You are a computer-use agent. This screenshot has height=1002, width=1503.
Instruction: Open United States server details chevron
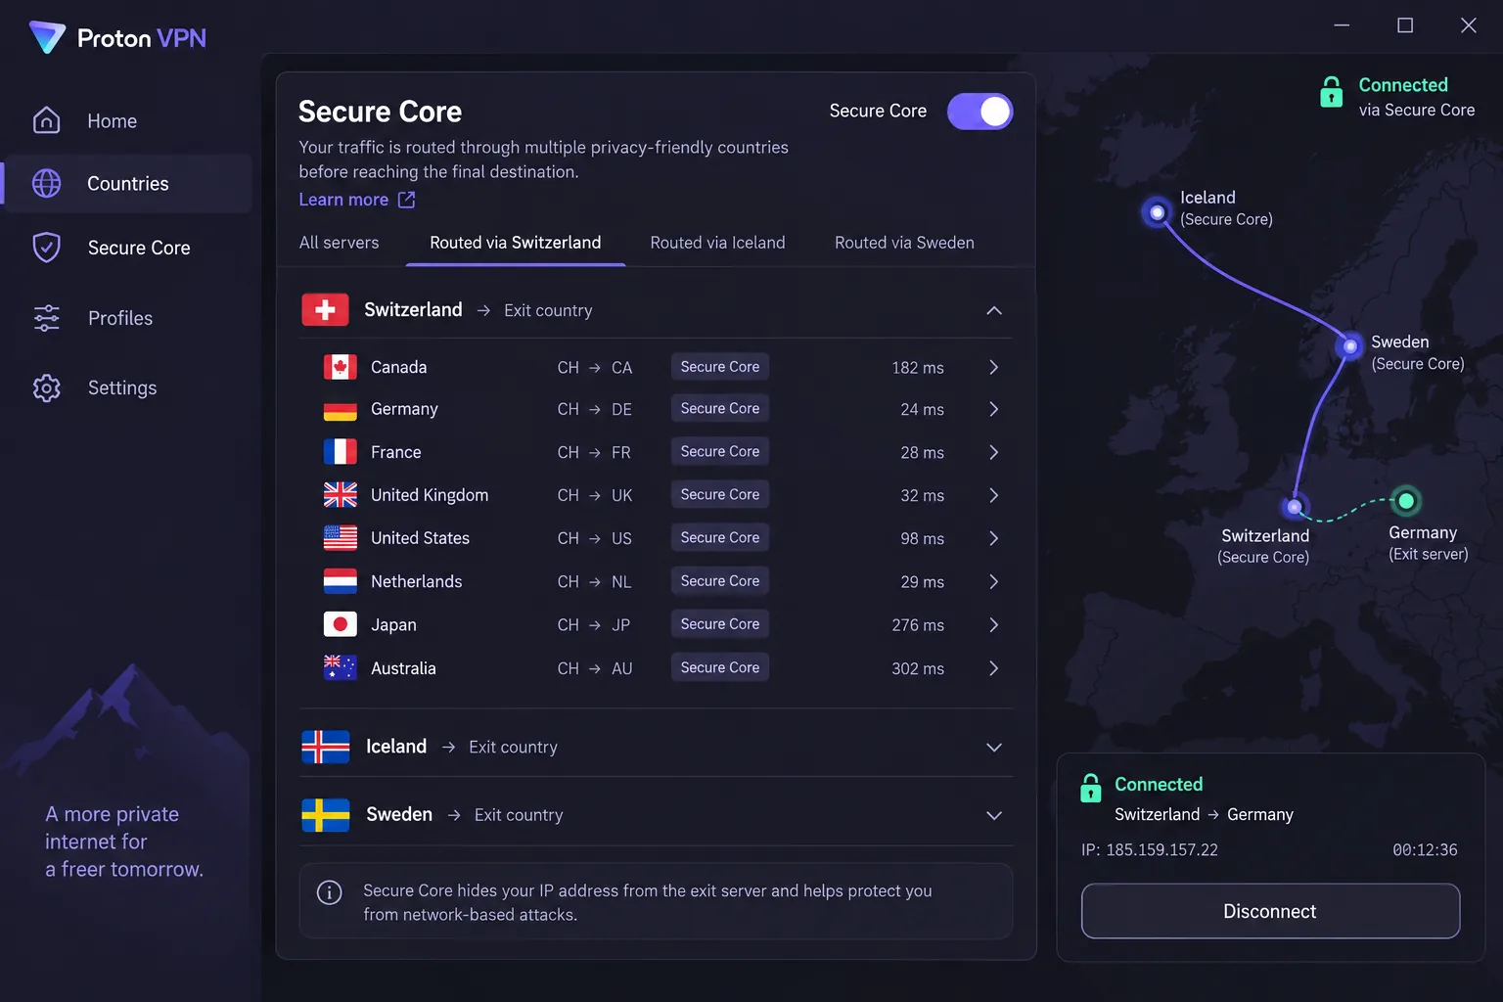(x=994, y=538)
